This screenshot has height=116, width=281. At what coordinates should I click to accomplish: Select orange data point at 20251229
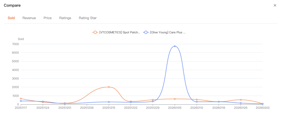point(153,100)
